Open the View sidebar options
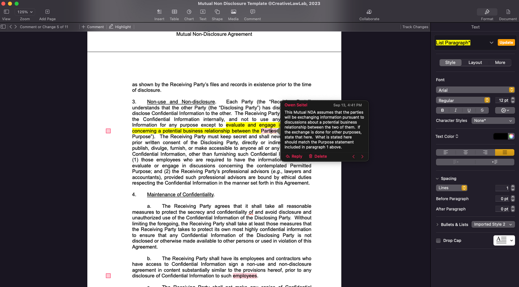Viewport: 519px width, 287px height. (x=6, y=12)
